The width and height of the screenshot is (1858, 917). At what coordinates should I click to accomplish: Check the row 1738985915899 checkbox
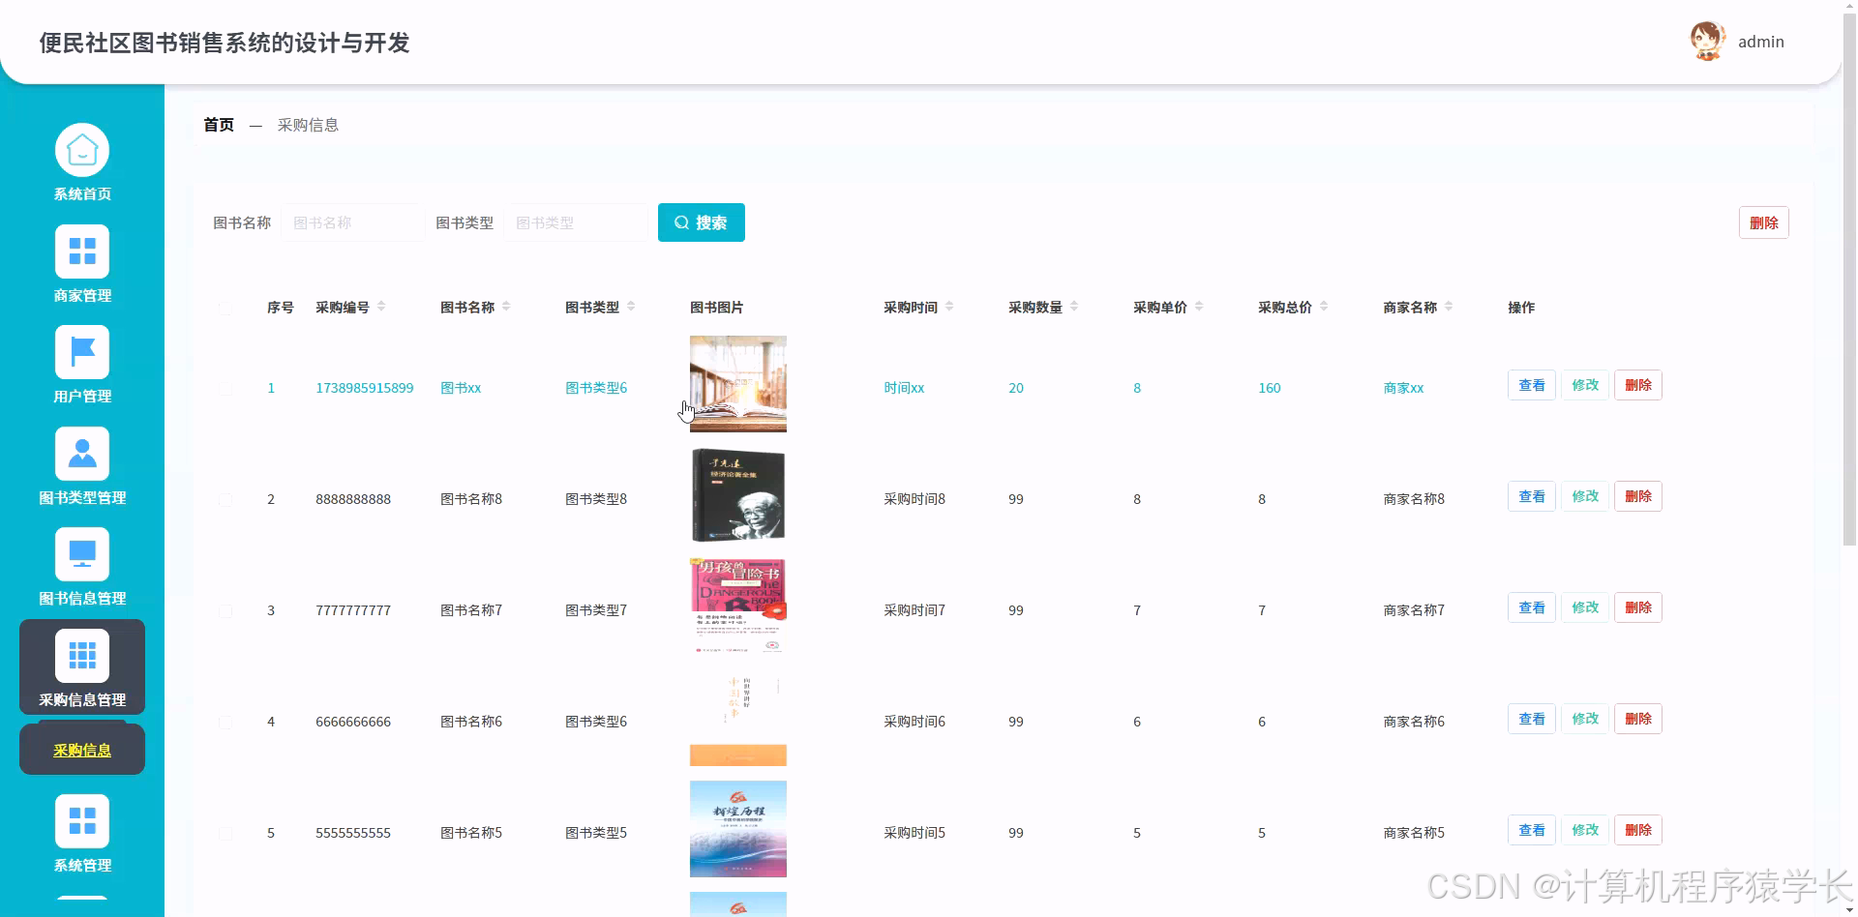pyautogui.click(x=225, y=388)
